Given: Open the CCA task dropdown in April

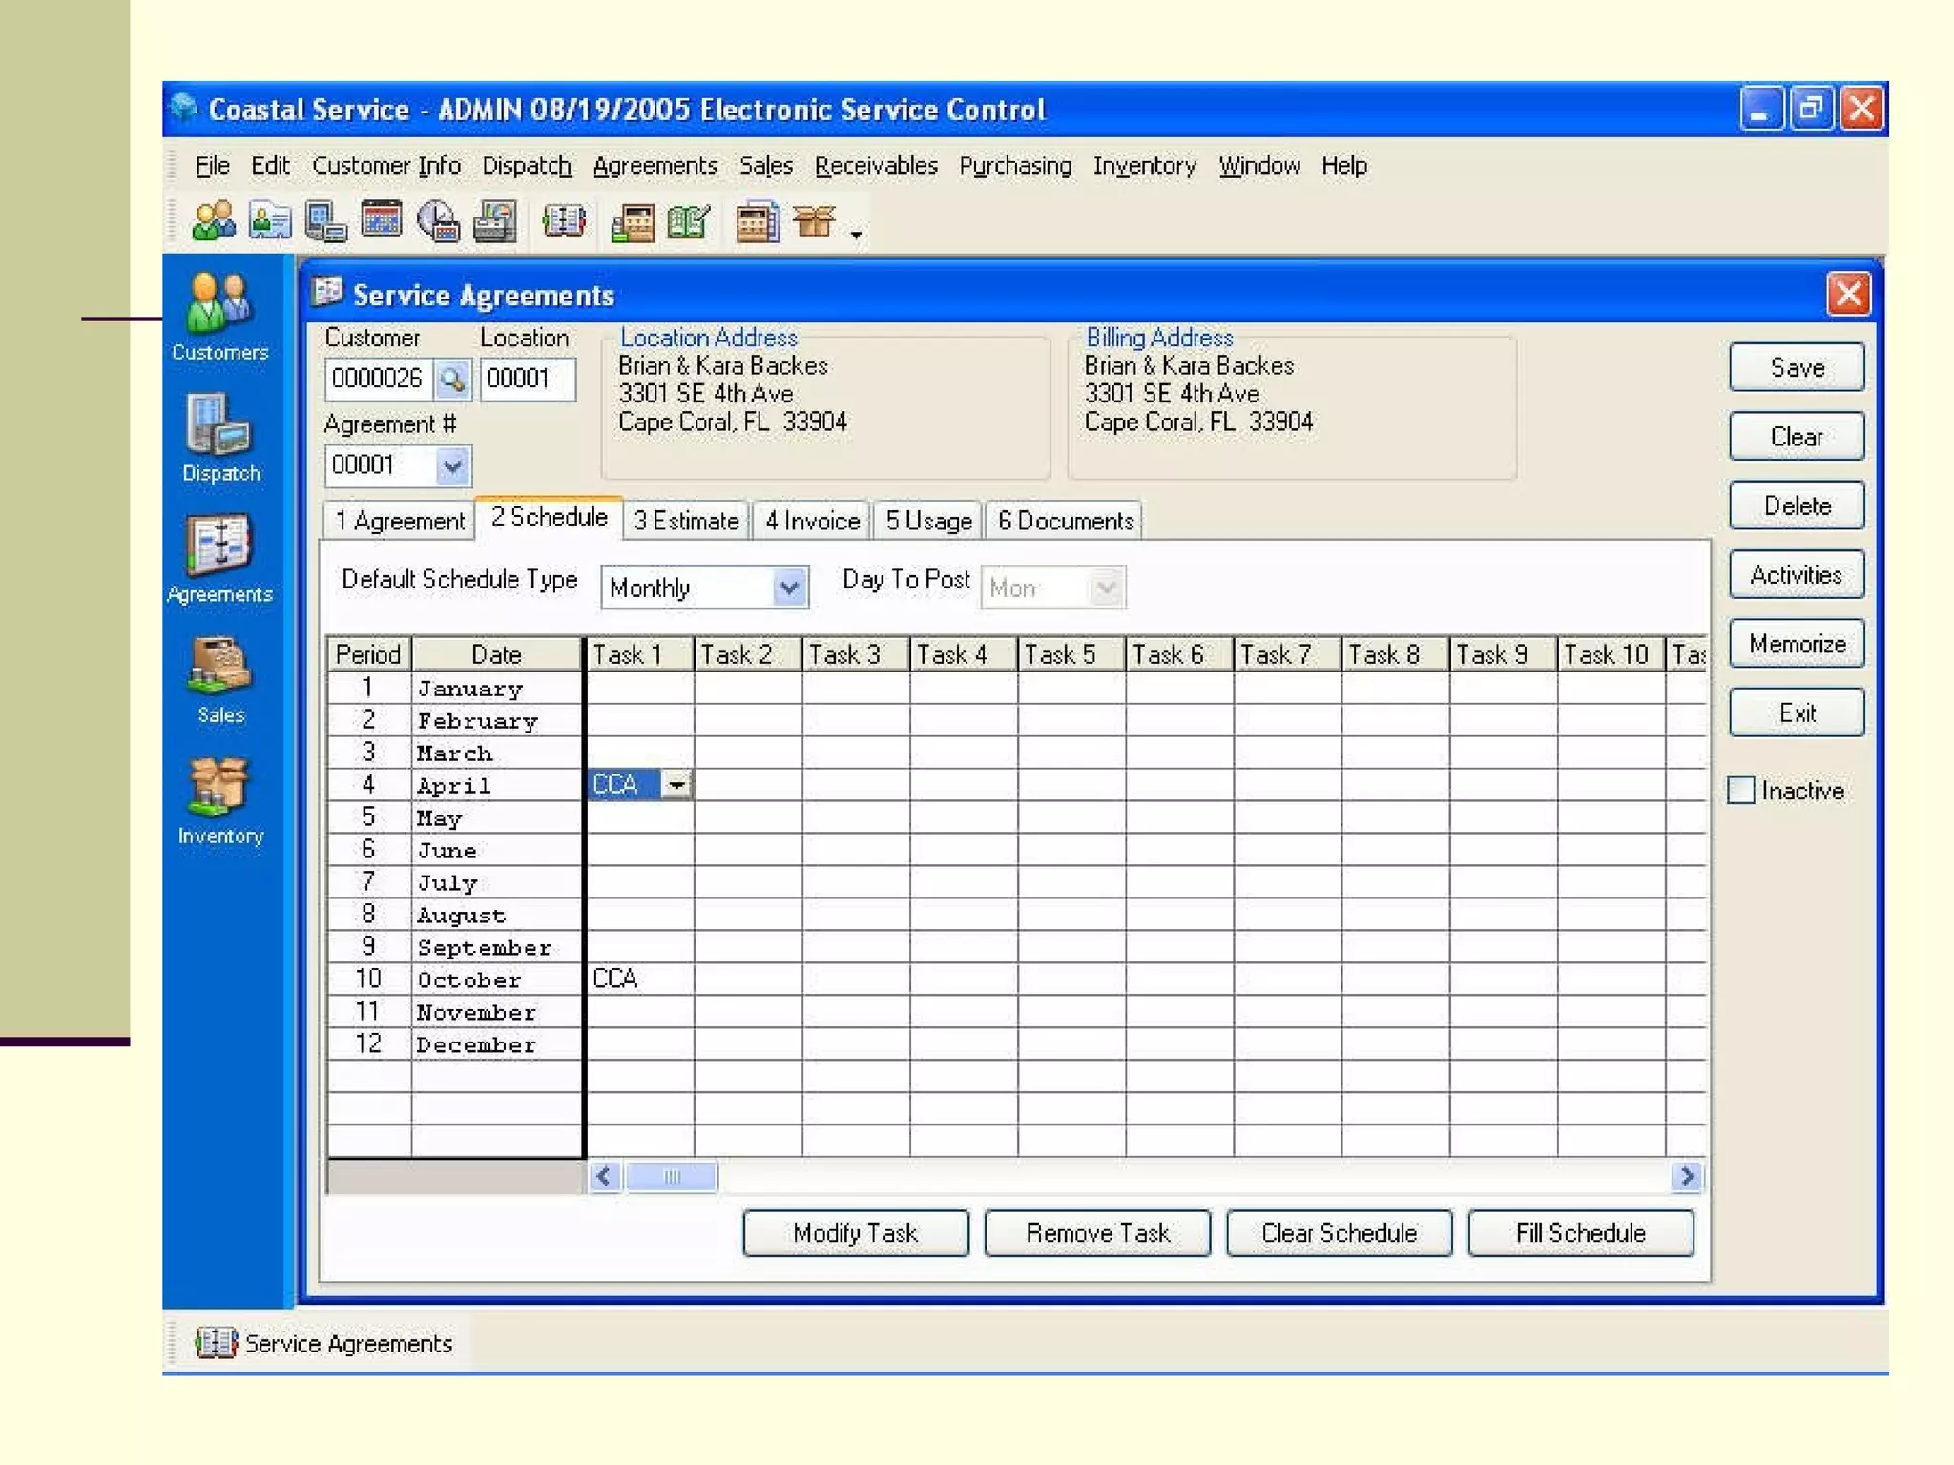Looking at the screenshot, I should click(676, 785).
